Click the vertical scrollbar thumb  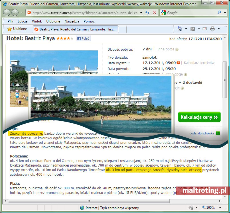click(225, 80)
